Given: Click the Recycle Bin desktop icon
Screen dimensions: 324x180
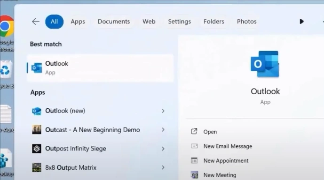Looking at the screenshot, I should tap(6, 70).
